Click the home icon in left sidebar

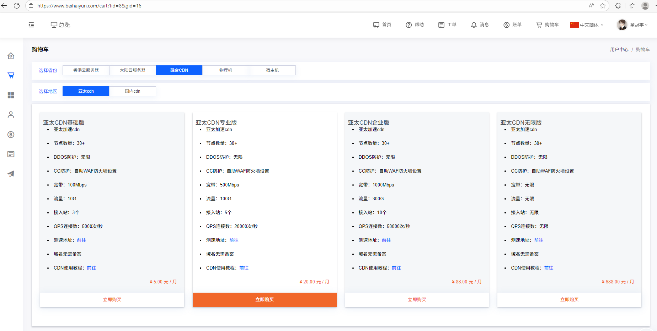(x=11, y=56)
